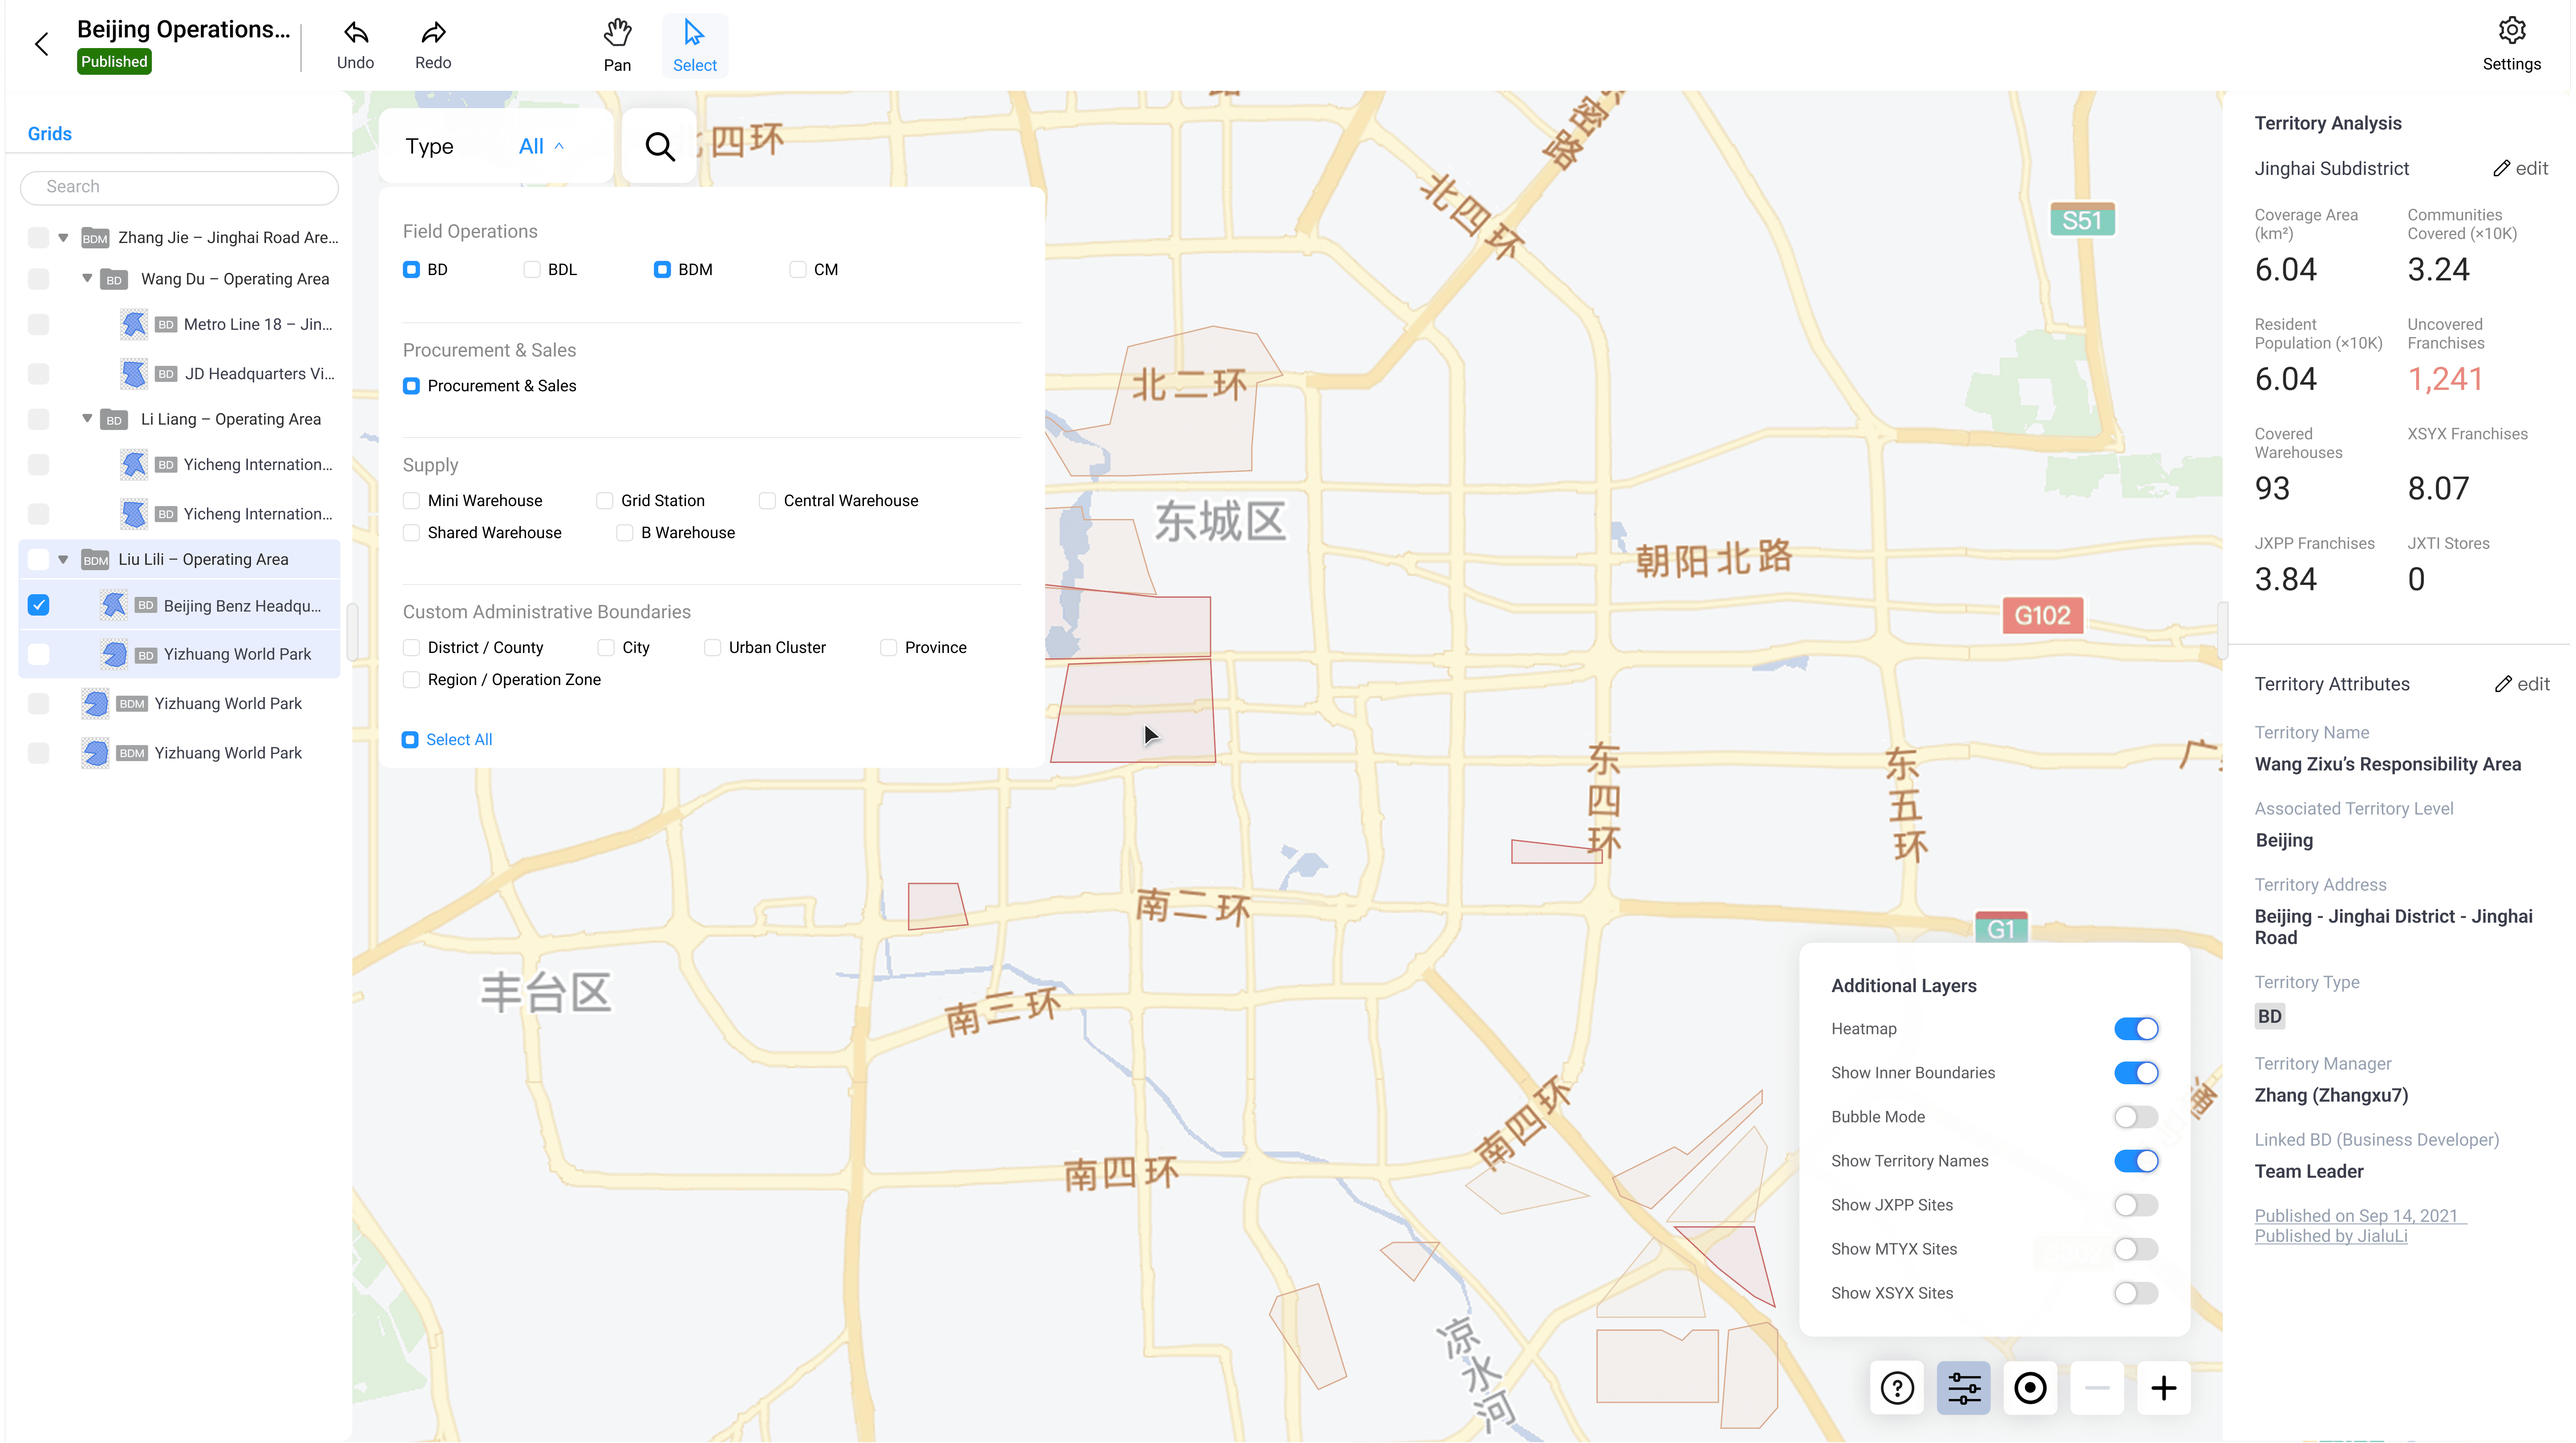Click the map search magnifier icon

[659, 147]
